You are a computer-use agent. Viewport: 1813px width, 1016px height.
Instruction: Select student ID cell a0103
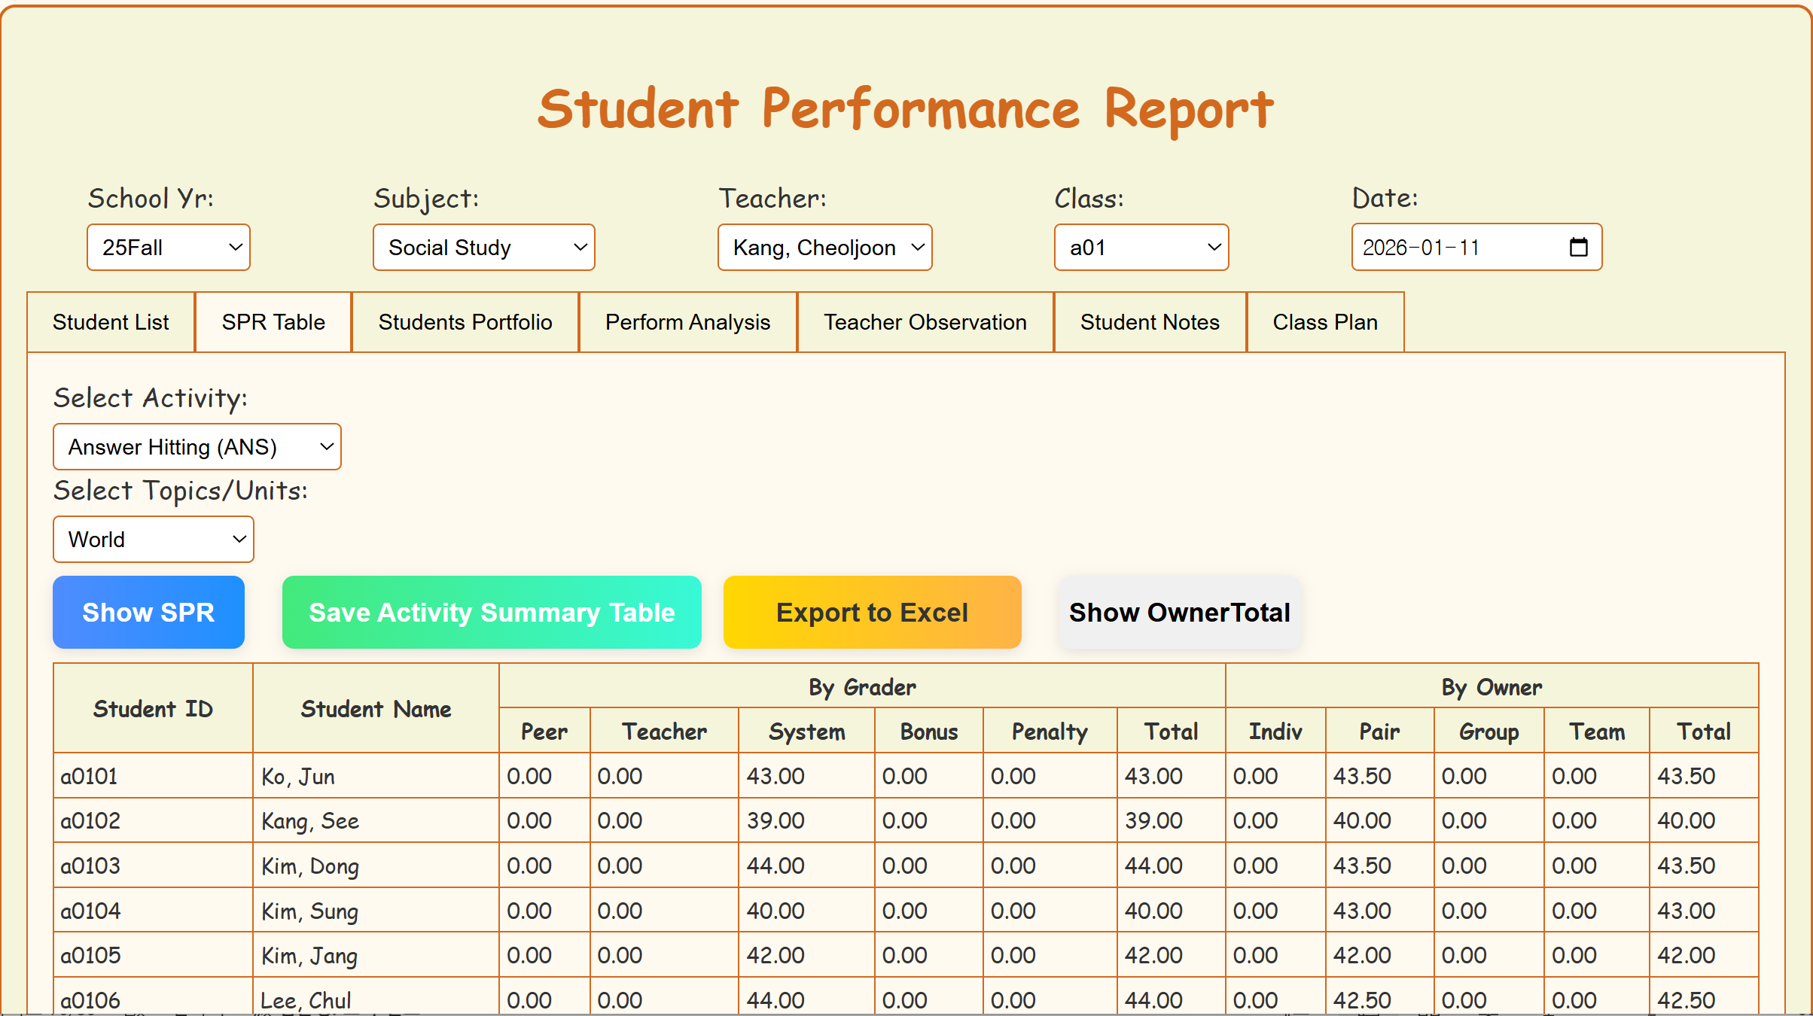[90, 865]
